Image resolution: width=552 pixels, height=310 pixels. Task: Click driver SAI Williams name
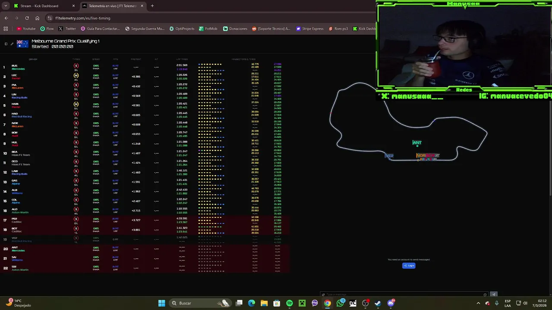(x=17, y=259)
